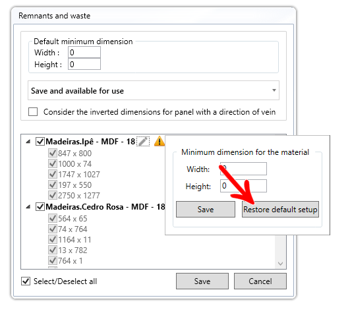The height and width of the screenshot is (319, 350).
Task: Toggle the 2750 x 1277 remnant checkbox
Action: coord(53,195)
